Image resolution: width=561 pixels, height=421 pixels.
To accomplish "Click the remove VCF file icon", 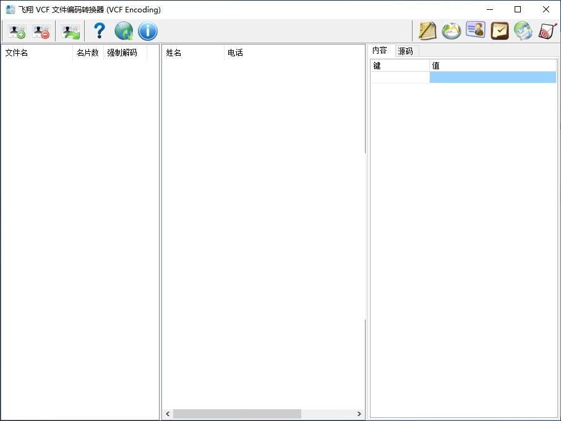I will coord(41,31).
